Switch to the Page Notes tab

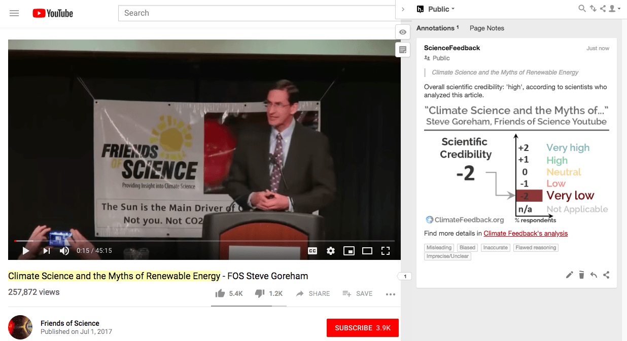(x=487, y=28)
